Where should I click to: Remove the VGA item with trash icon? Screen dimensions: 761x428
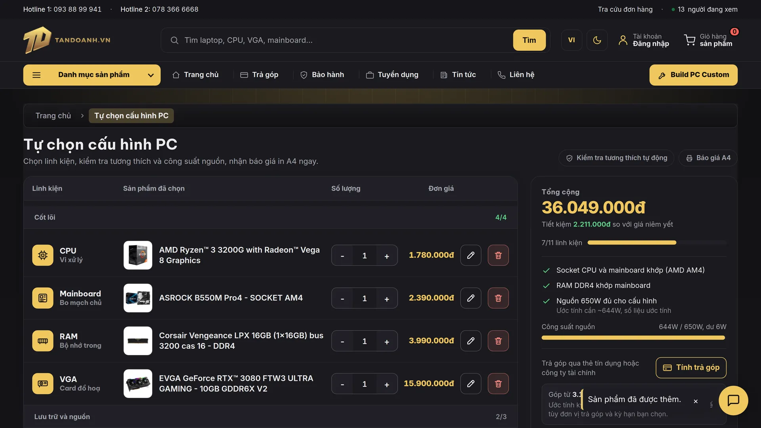pos(498,384)
